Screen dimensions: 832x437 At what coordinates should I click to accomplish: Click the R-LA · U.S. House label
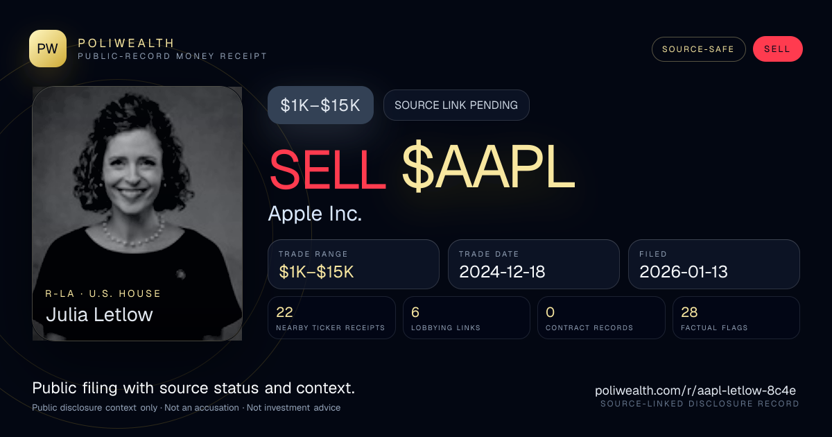coord(103,293)
